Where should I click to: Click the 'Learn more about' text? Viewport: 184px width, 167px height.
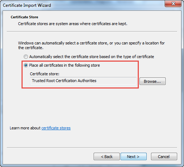coord(25,128)
